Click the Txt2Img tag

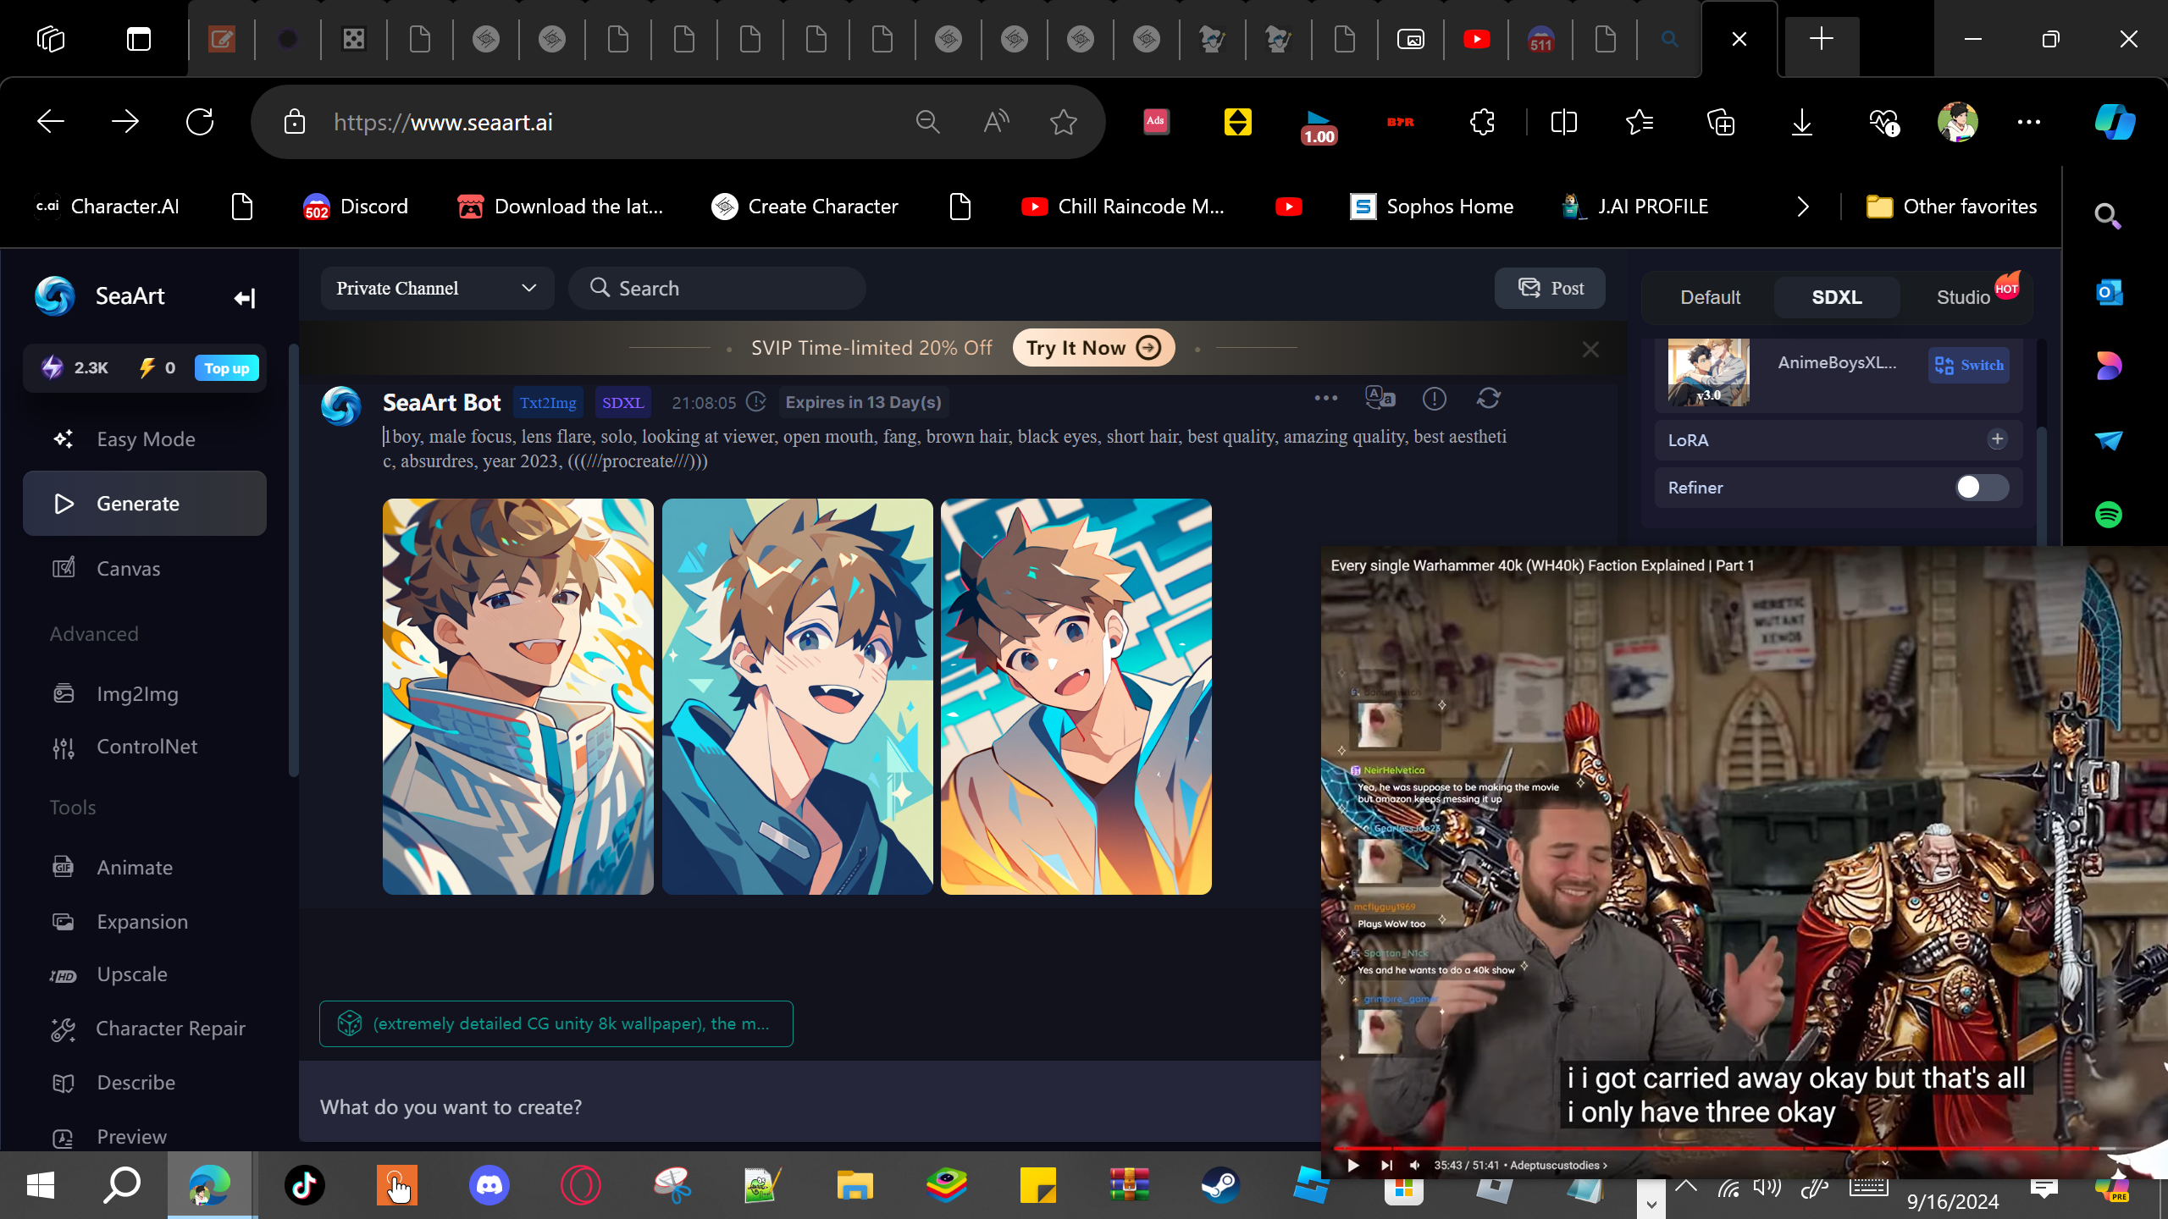click(x=548, y=403)
